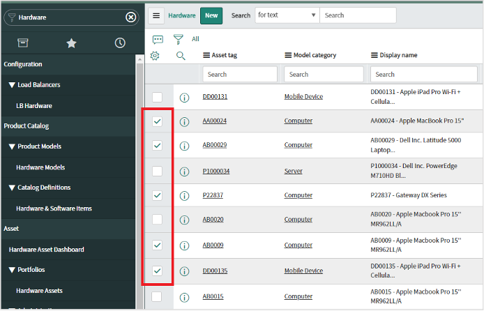Image resolution: width=484 pixels, height=311 pixels.
Task: Check the AB0015 row checkbox
Action: click(156, 297)
